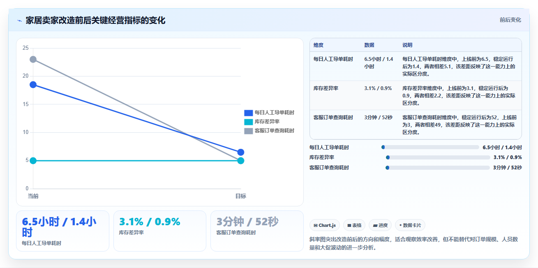Click the 数据卡片 chip
This screenshot has width=538, height=268.
tap(410, 225)
